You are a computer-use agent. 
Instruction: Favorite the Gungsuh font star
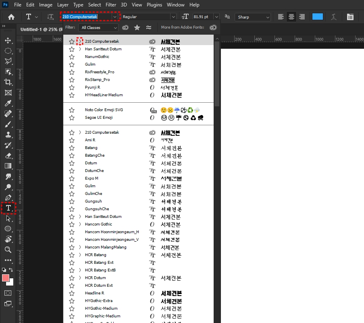[x=72, y=201]
